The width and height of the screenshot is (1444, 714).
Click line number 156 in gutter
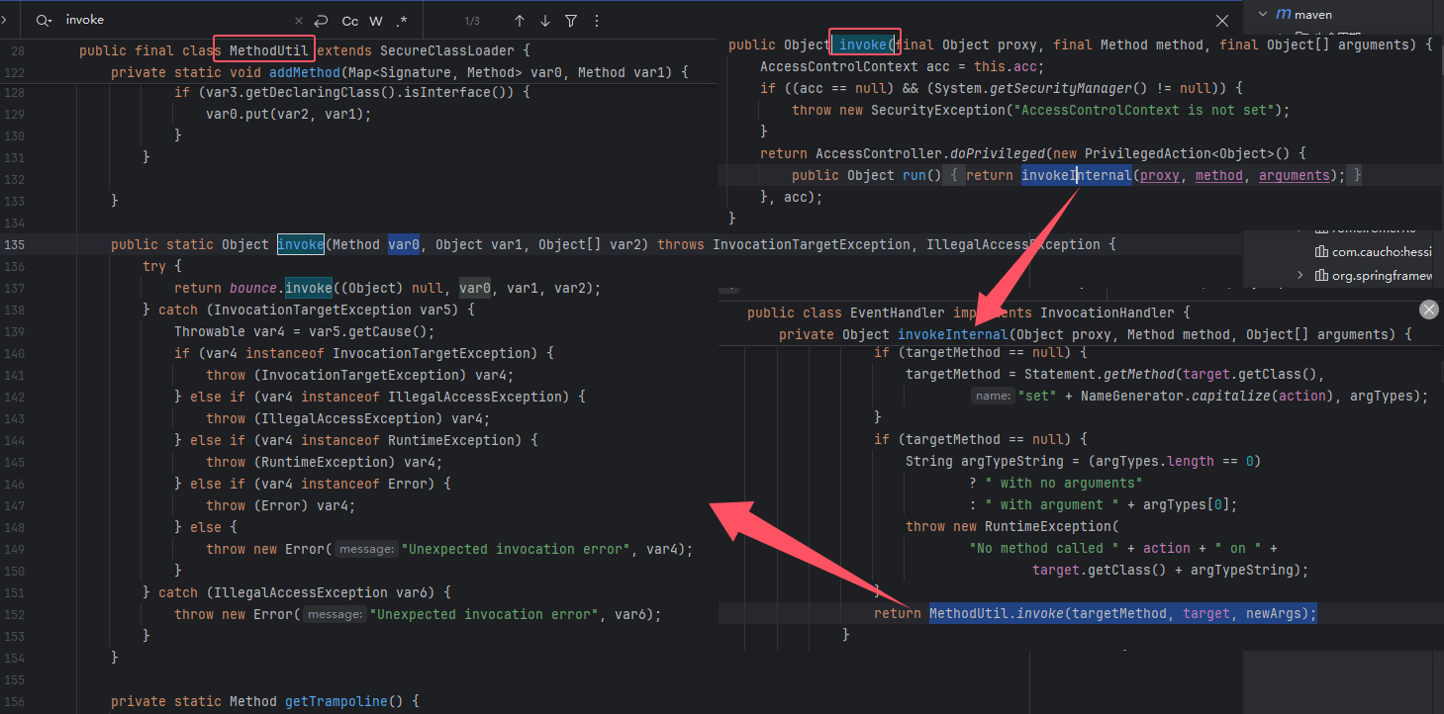point(17,701)
